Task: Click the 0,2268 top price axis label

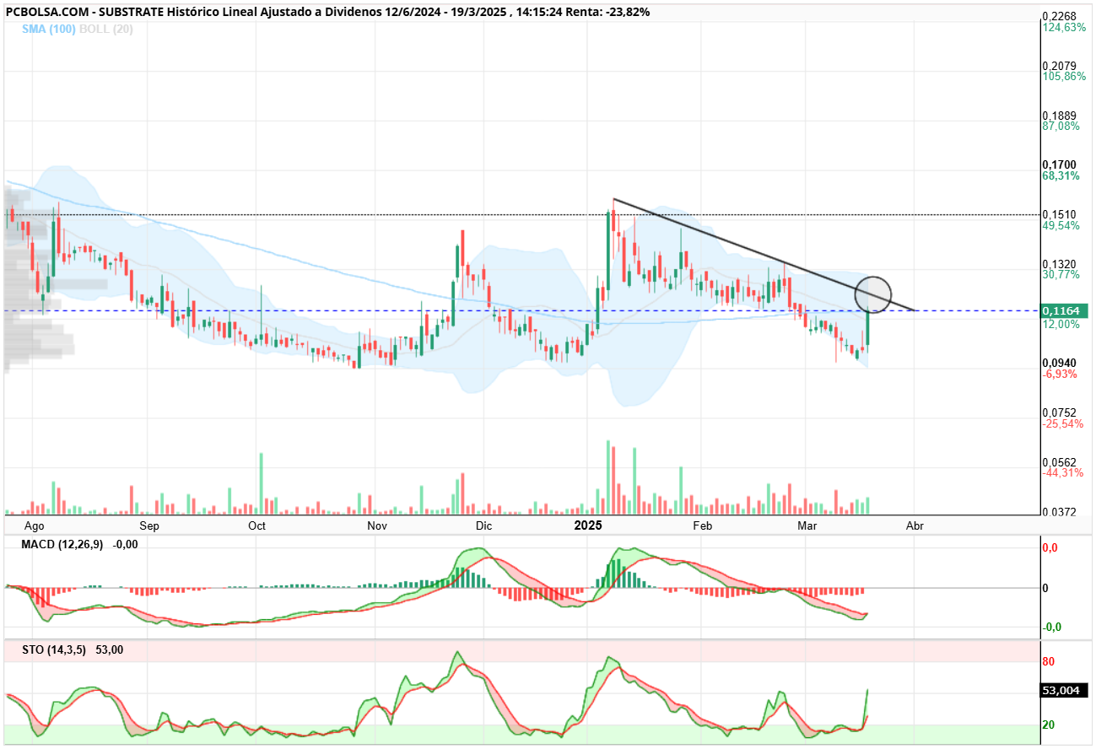Action: [1060, 16]
